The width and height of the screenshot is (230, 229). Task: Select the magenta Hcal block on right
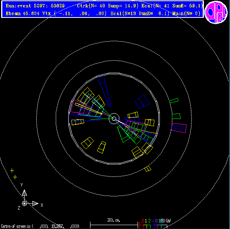click(x=179, y=128)
